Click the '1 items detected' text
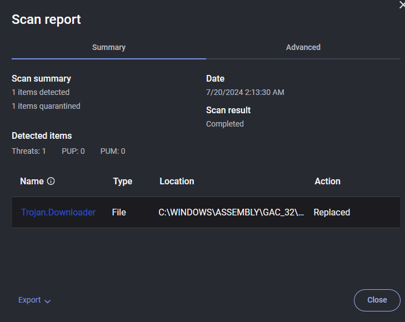This screenshot has height=322, width=405. click(x=41, y=92)
